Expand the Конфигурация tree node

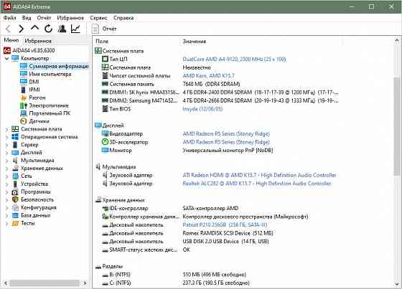pos(7,208)
